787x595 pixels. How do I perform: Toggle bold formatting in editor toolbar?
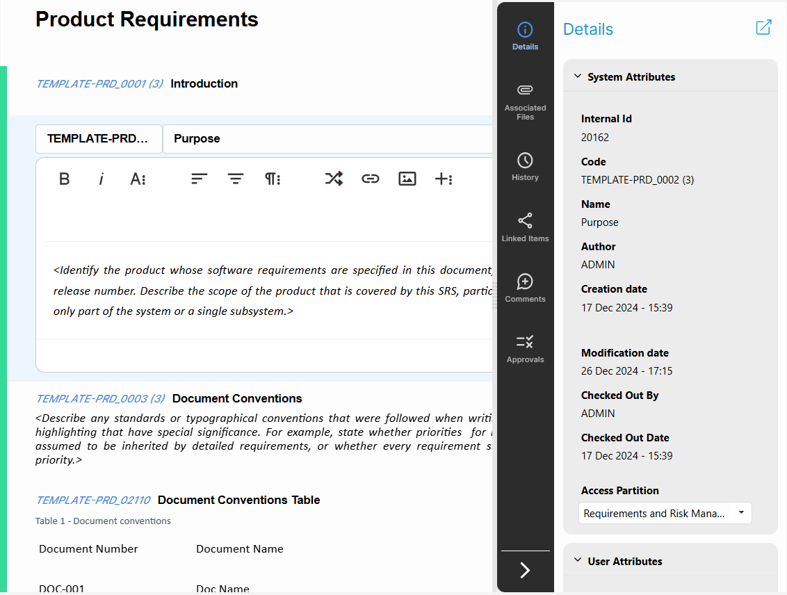click(65, 179)
